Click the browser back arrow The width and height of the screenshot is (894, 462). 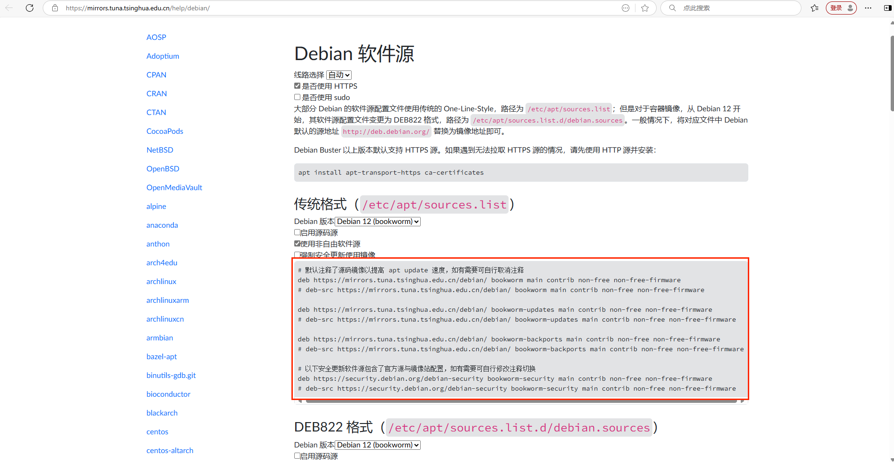click(9, 8)
